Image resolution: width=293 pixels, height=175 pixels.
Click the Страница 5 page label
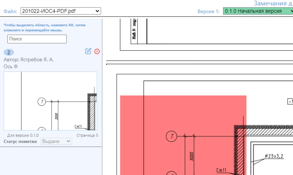click(87, 135)
